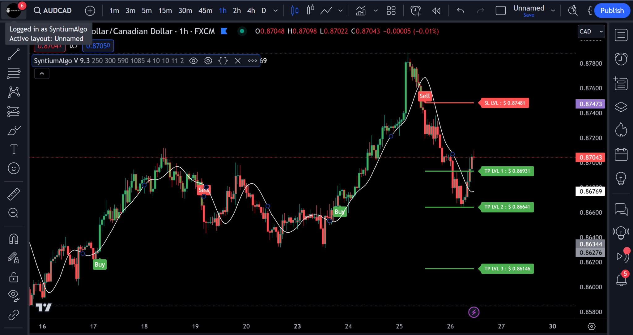Create a new alert
The height and width of the screenshot is (335, 633).
pos(415,10)
